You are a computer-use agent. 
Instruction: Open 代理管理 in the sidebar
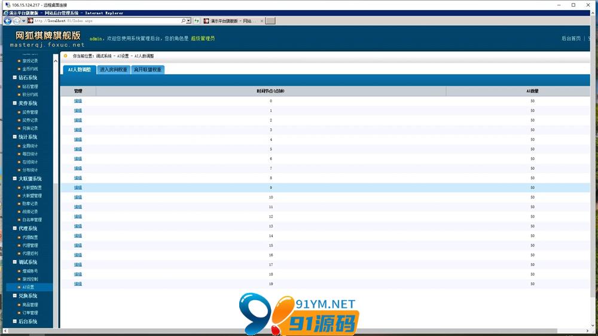click(30, 246)
